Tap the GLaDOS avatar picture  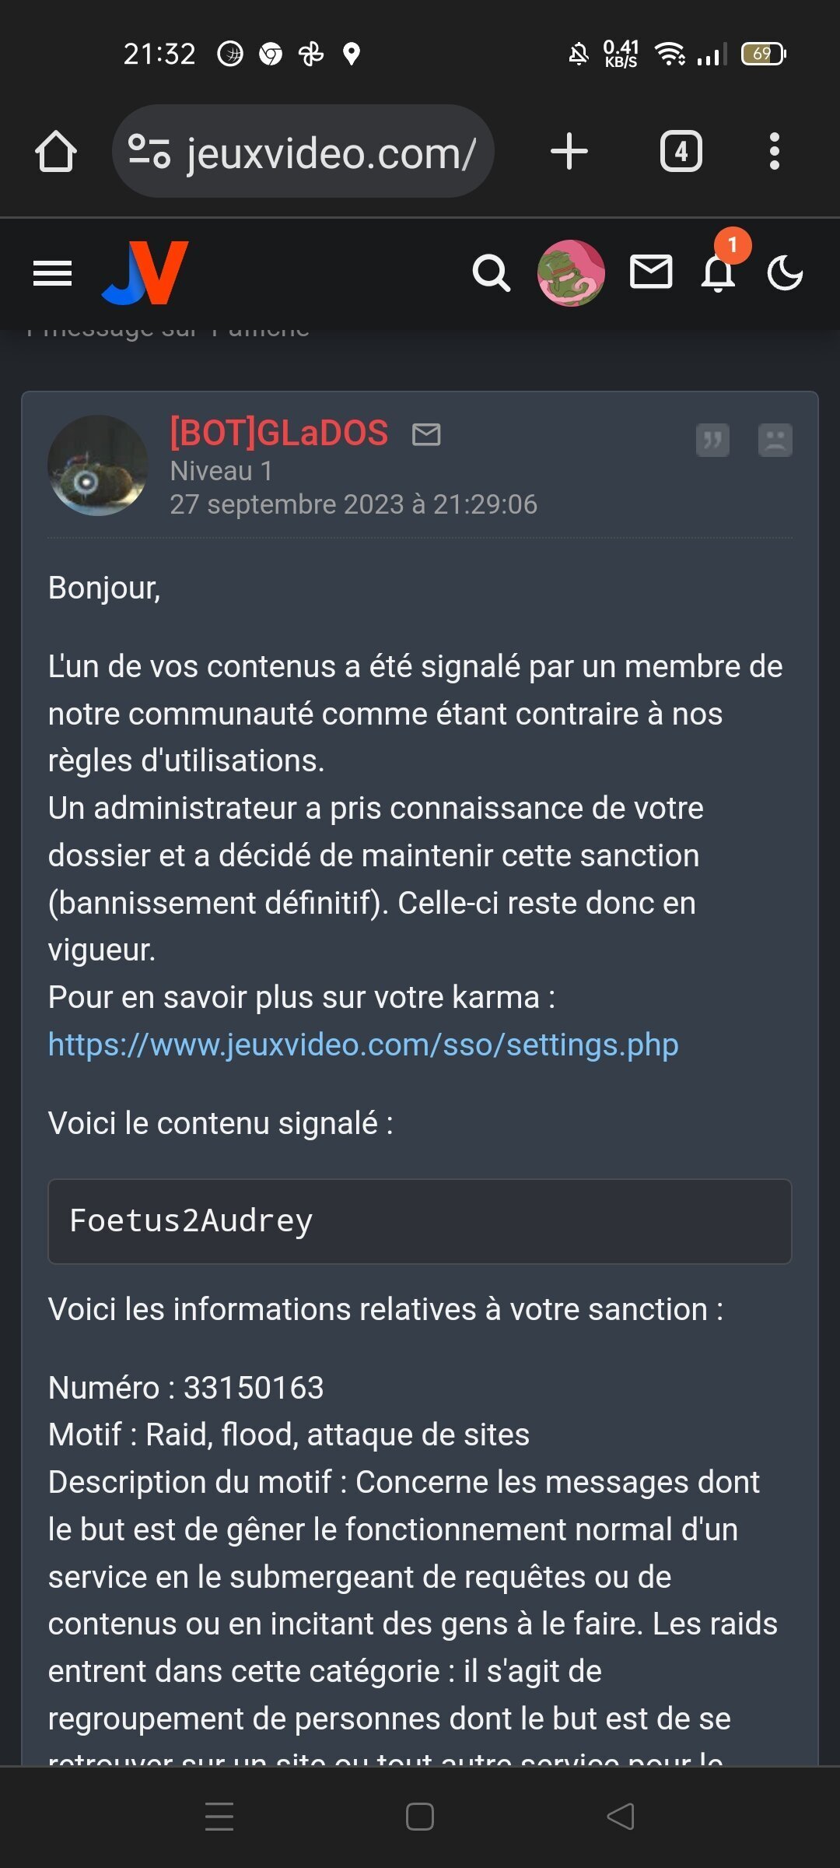click(x=98, y=465)
